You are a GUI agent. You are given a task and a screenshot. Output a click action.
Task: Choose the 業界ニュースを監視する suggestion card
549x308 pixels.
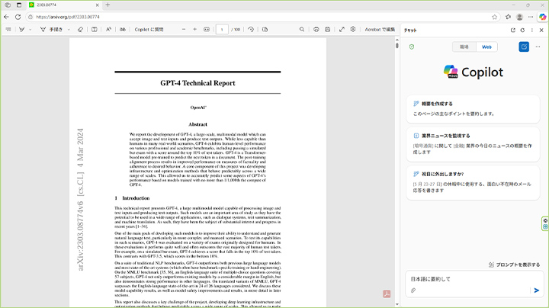click(473, 144)
